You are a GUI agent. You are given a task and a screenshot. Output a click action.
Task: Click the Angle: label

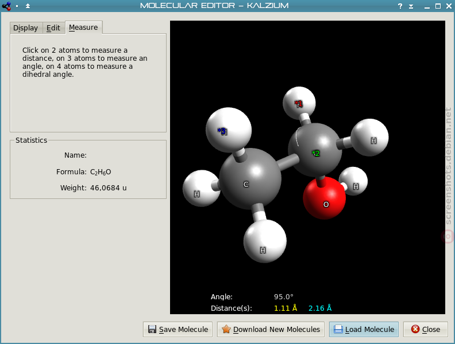[222, 297]
